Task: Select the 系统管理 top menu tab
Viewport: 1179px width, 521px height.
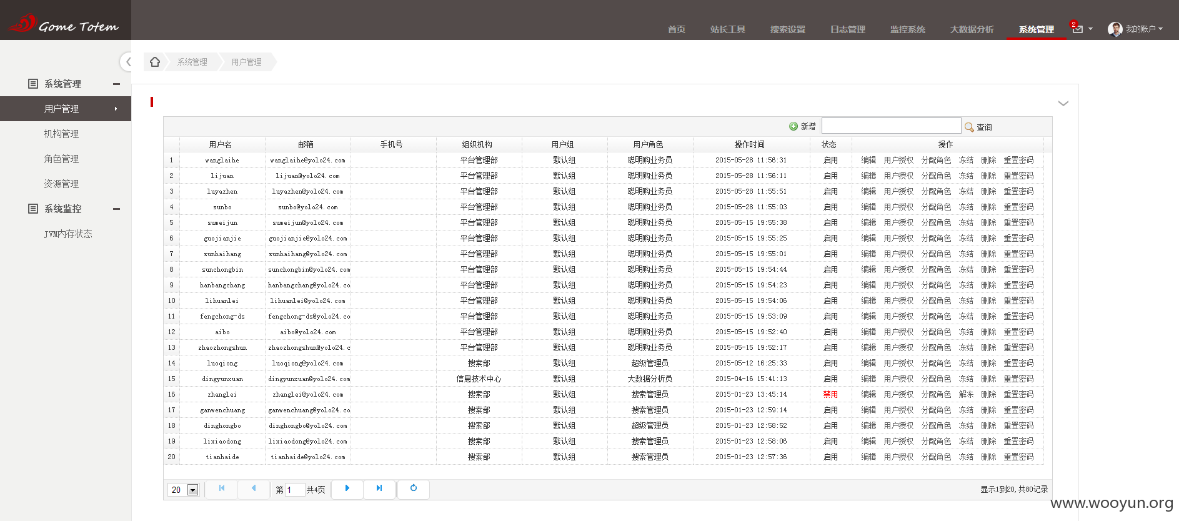Action: click(x=1037, y=29)
